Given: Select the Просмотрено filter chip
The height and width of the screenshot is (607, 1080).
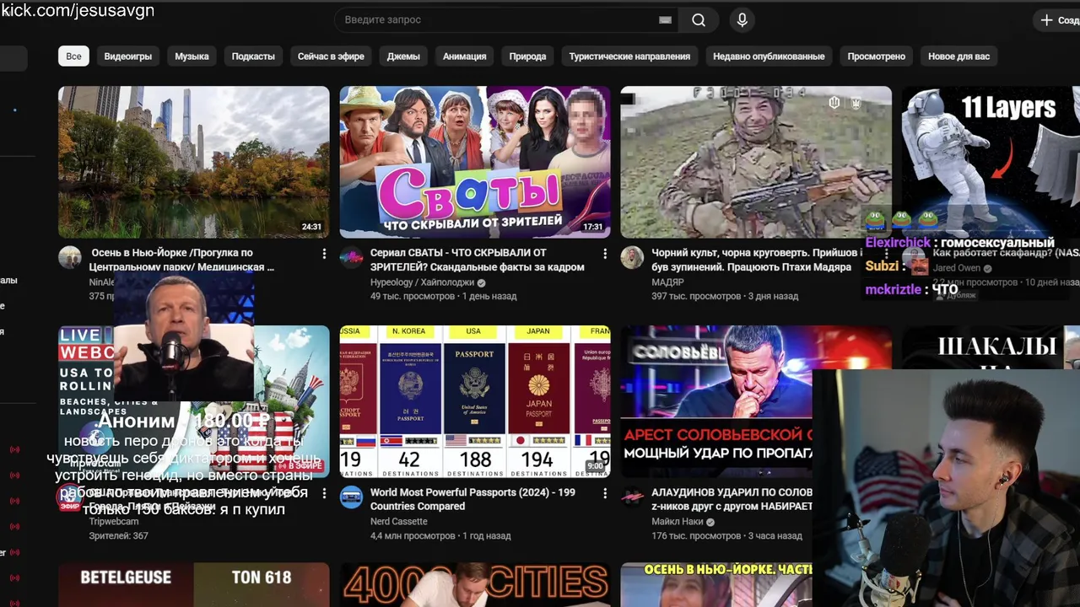Looking at the screenshot, I should 876,56.
